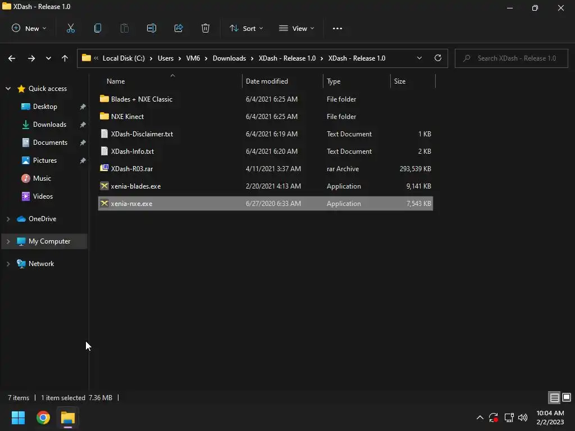Open the New item dropdown
This screenshot has width=575, height=431.
(x=29, y=28)
